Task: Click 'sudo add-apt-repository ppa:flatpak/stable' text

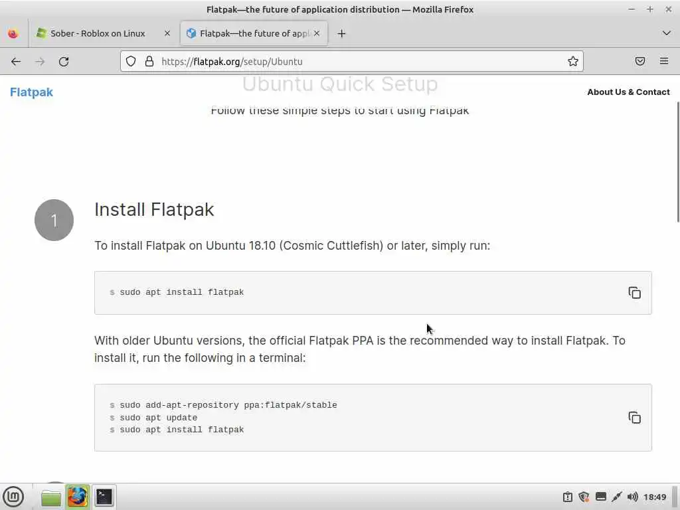Action: [x=228, y=405]
